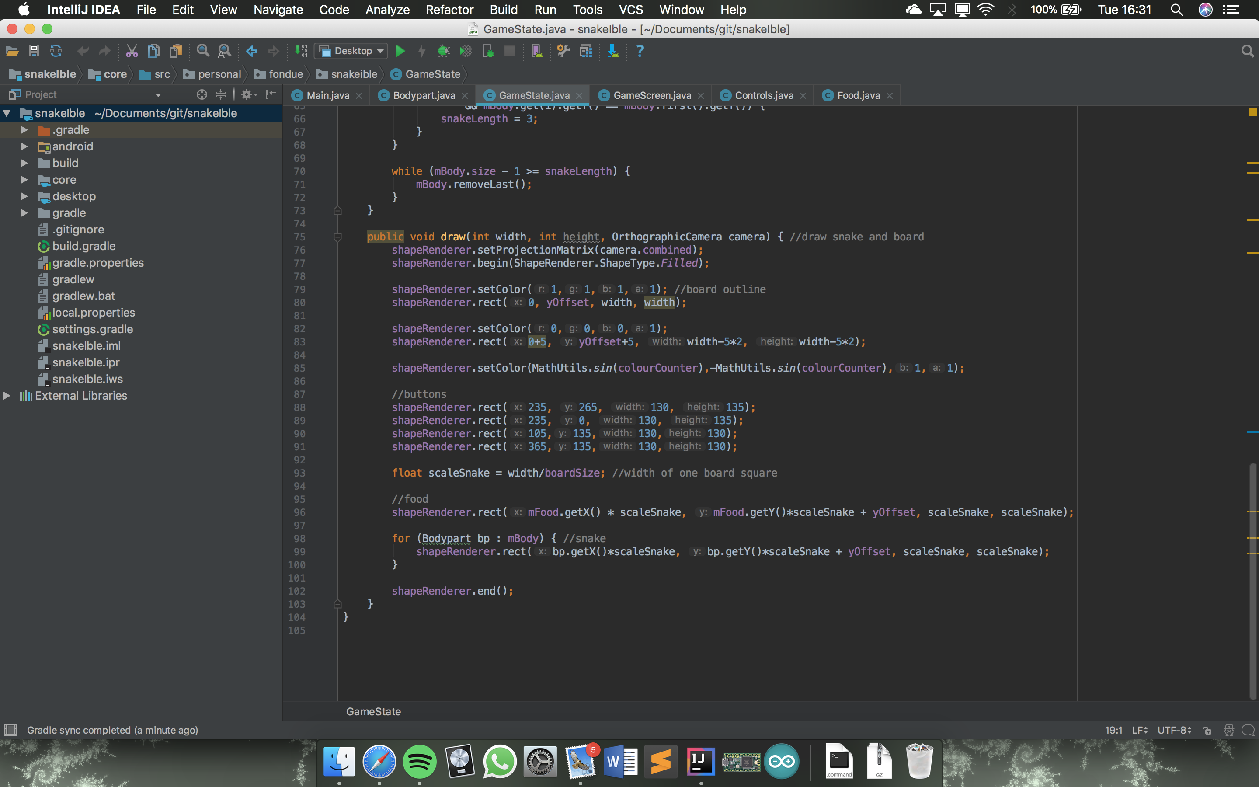Expand the android folder node

pyautogui.click(x=24, y=146)
